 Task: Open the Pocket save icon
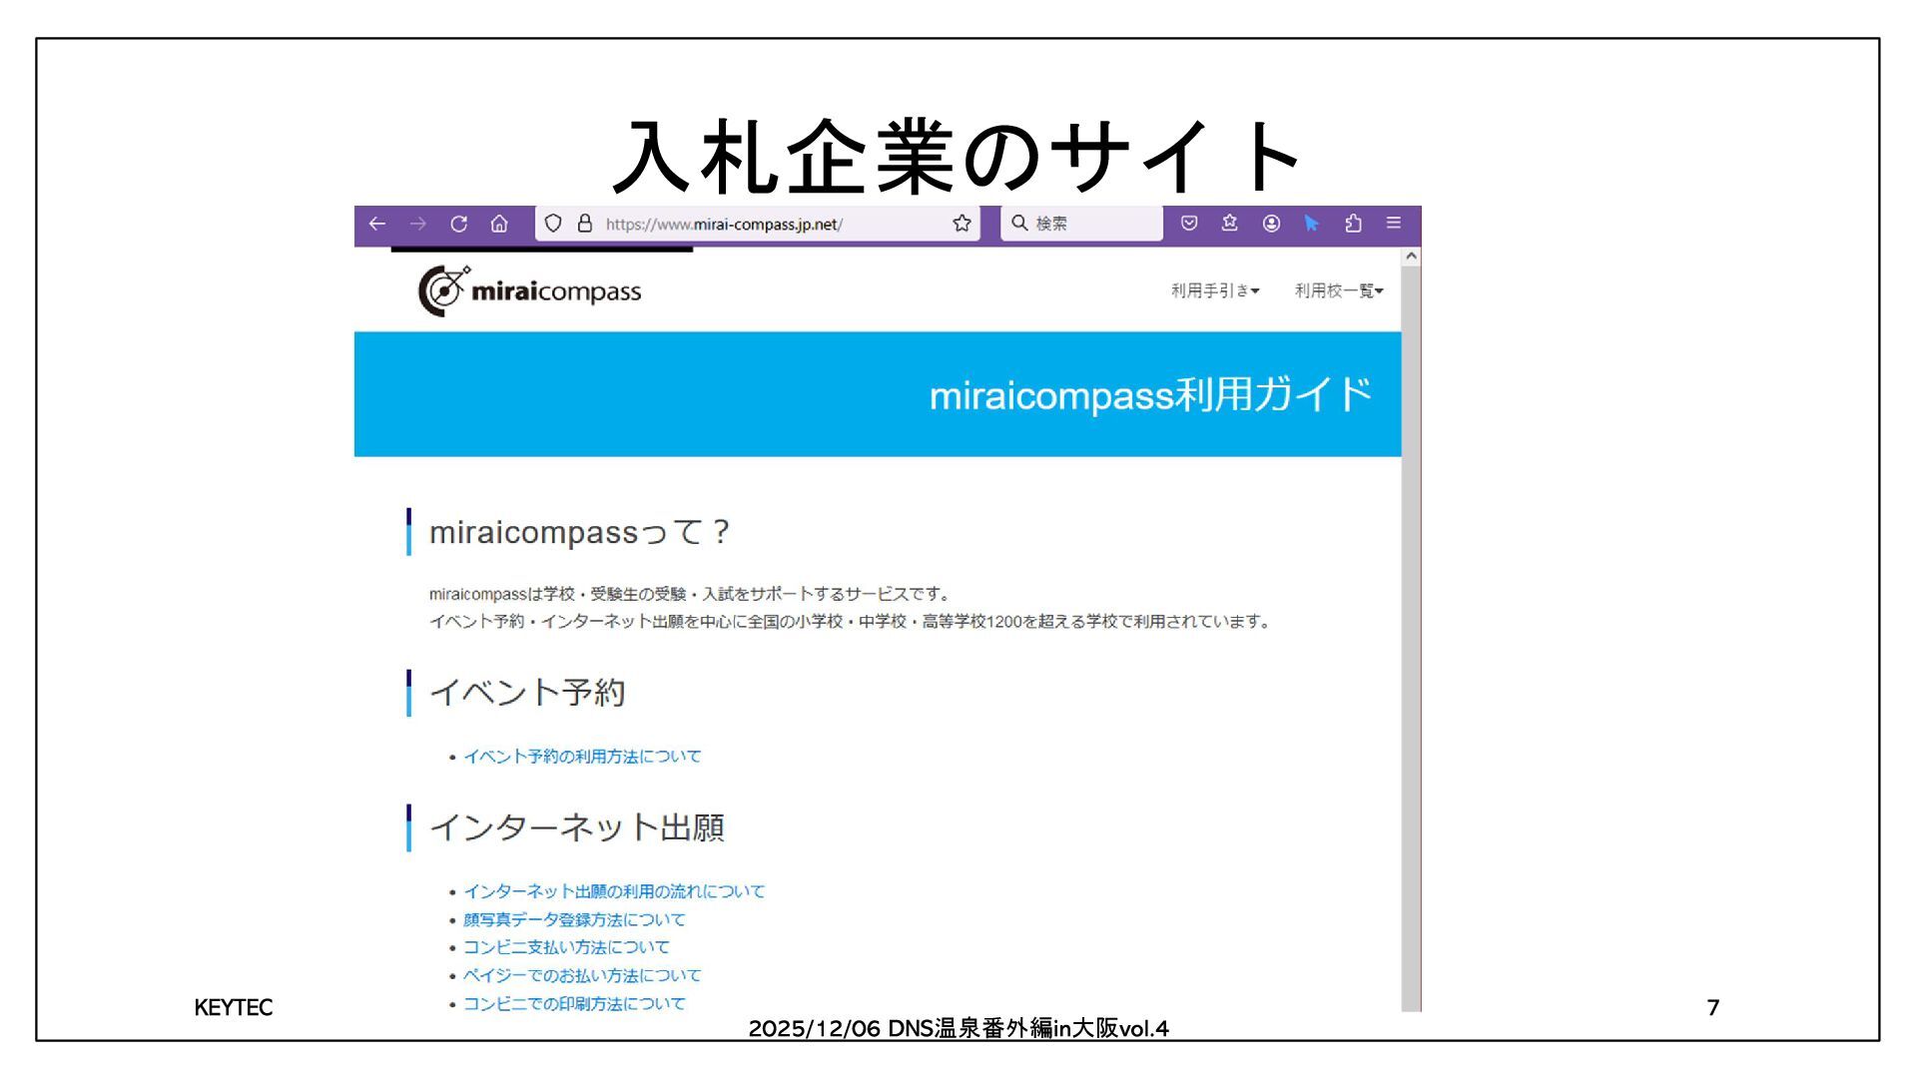coord(1189,224)
